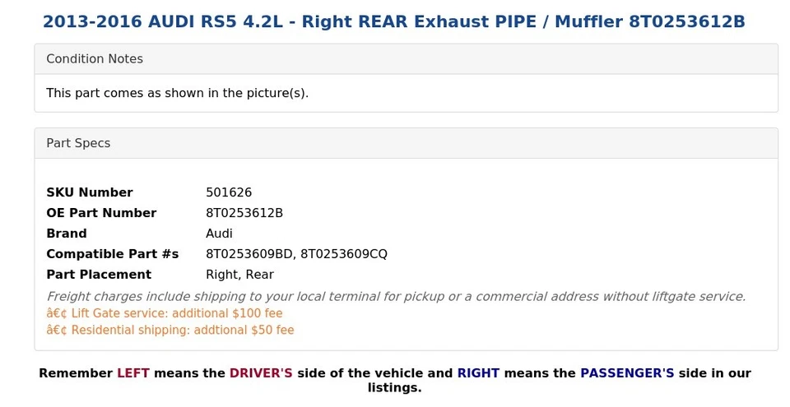This screenshot has height=407, width=790.
Task: Click 'This part comes as shown' text
Action: [x=177, y=93]
